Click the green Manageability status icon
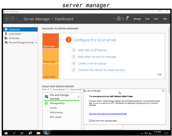172x136 pixels. pyautogui.click(x=46, y=103)
